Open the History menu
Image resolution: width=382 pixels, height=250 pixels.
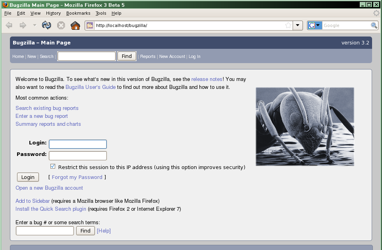point(53,13)
